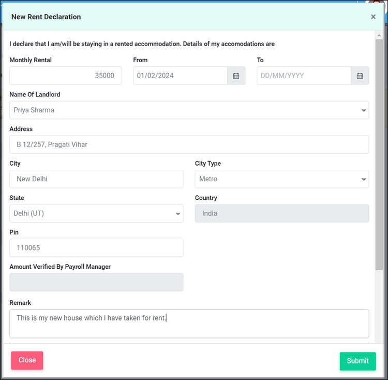388x380 pixels.
Task: Click inside the Remark text area
Action: pos(189,324)
